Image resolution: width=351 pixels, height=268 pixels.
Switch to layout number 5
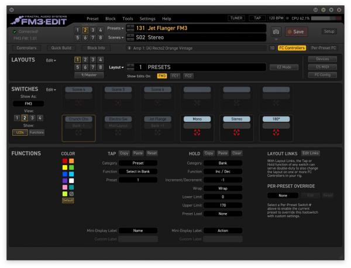coord(77,67)
